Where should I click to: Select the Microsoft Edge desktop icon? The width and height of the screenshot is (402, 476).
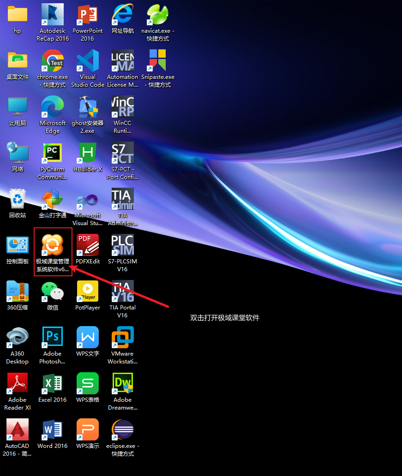pos(53,107)
